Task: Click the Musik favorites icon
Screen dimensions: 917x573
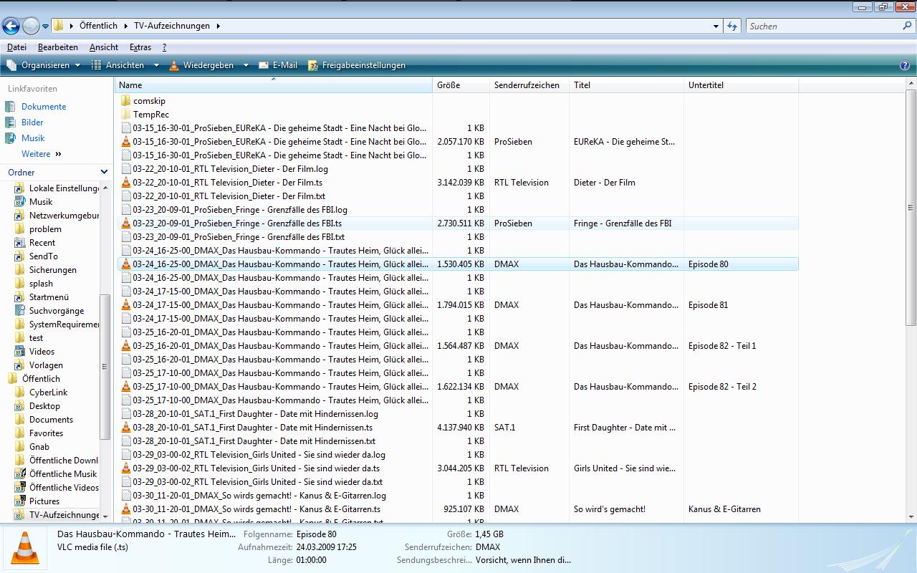Action: point(11,138)
